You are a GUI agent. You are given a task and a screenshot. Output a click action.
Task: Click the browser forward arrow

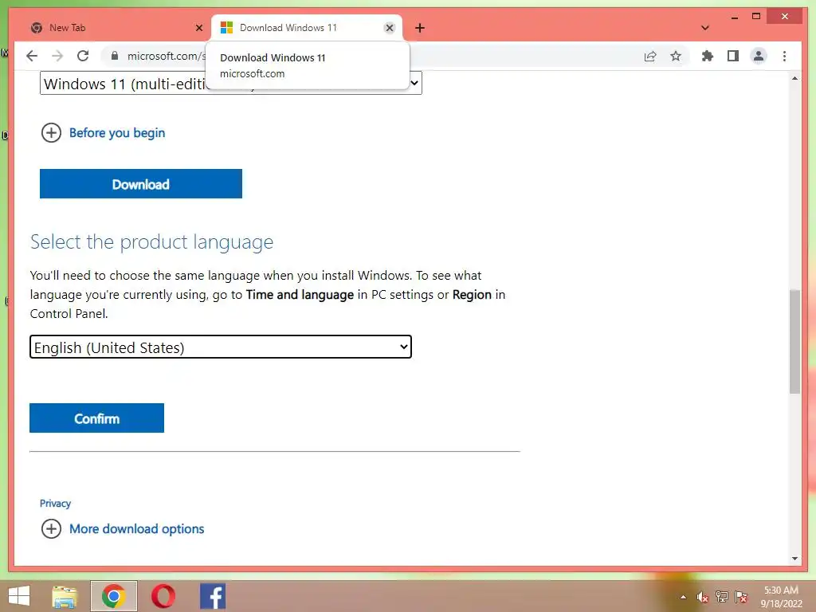(x=57, y=57)
